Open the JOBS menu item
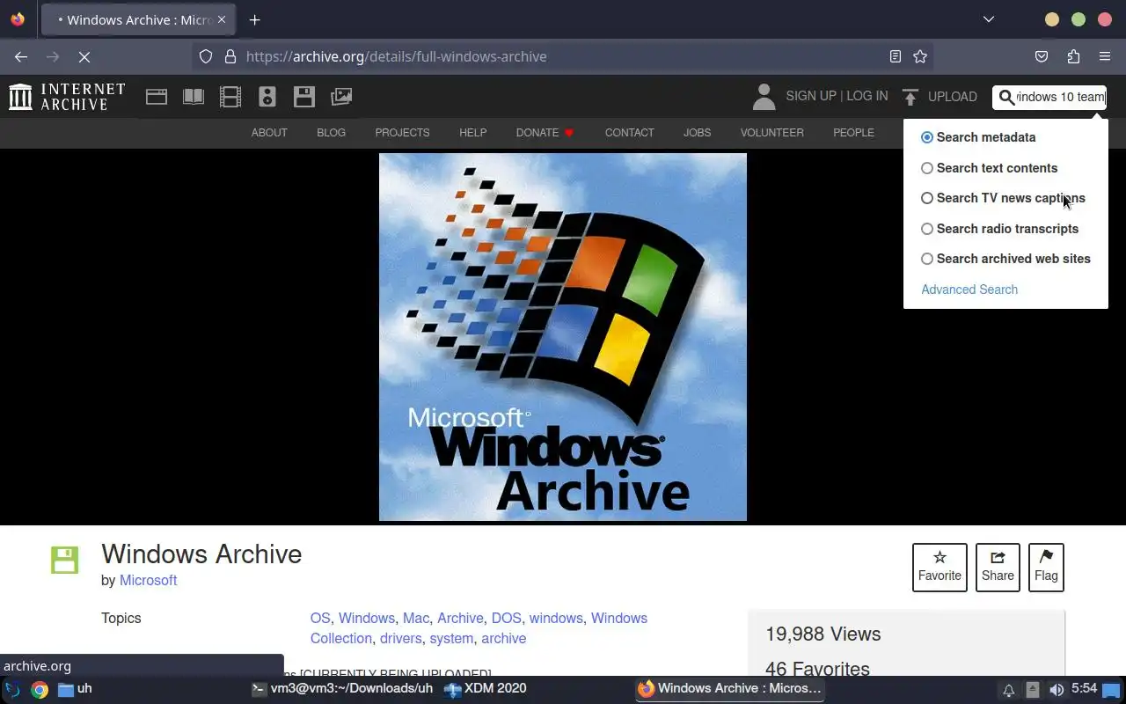Screen dimensions: 1126x704 pos(697,133)
